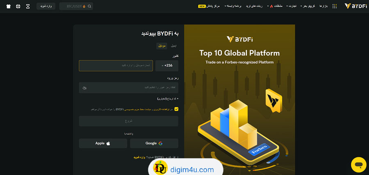Expand the برنامه وابسته menu

pos(233,7)
